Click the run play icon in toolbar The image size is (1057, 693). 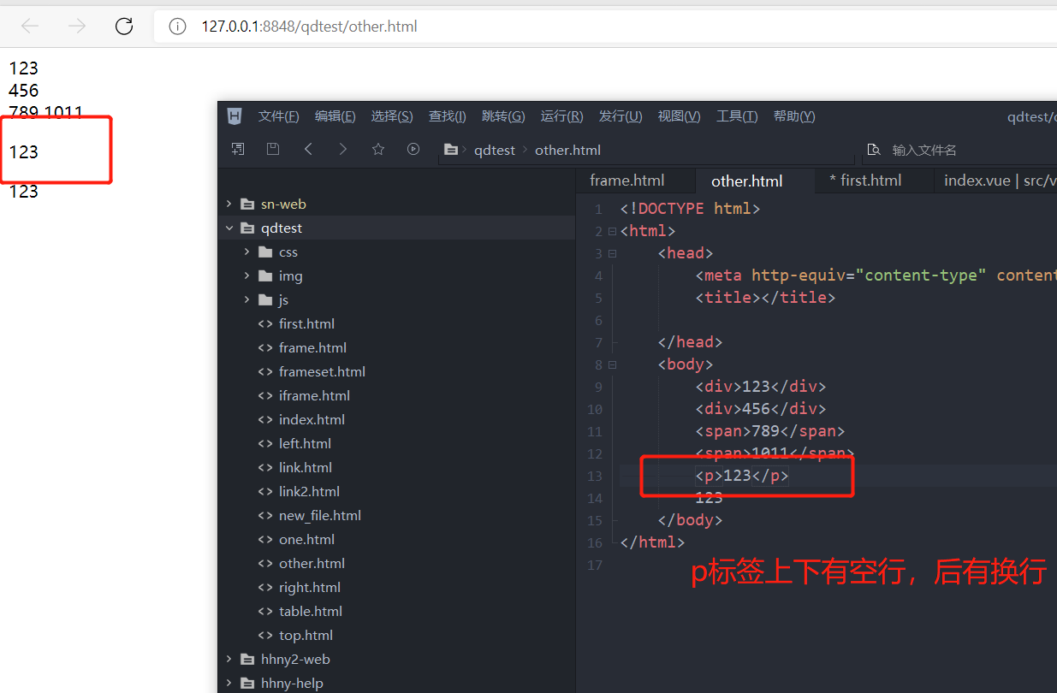(x=413, y=149)
